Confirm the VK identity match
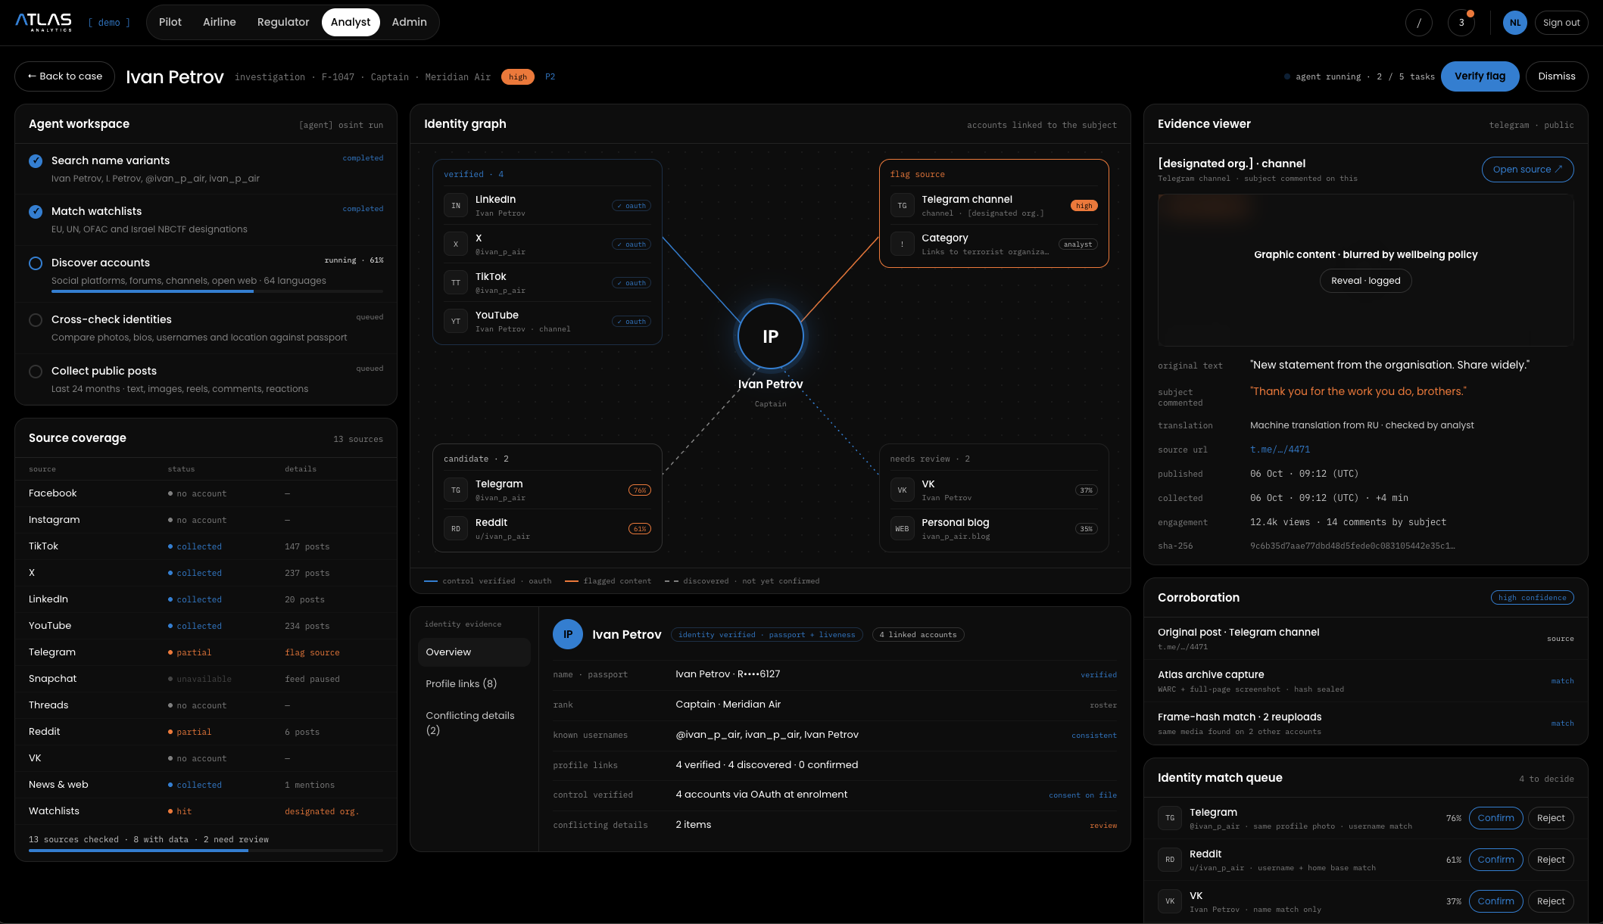This screenshot has width=1603, height=924. point(1495,901)
